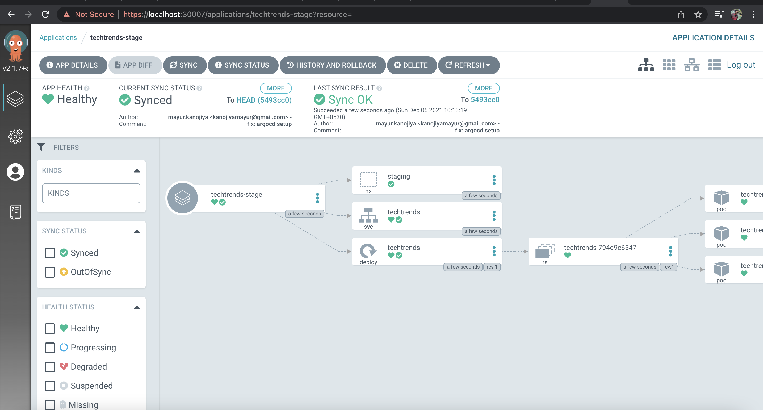Click the HISTORY AND ROLLBACK button
This screenshot has height=410, width=763.
(332, 65)
